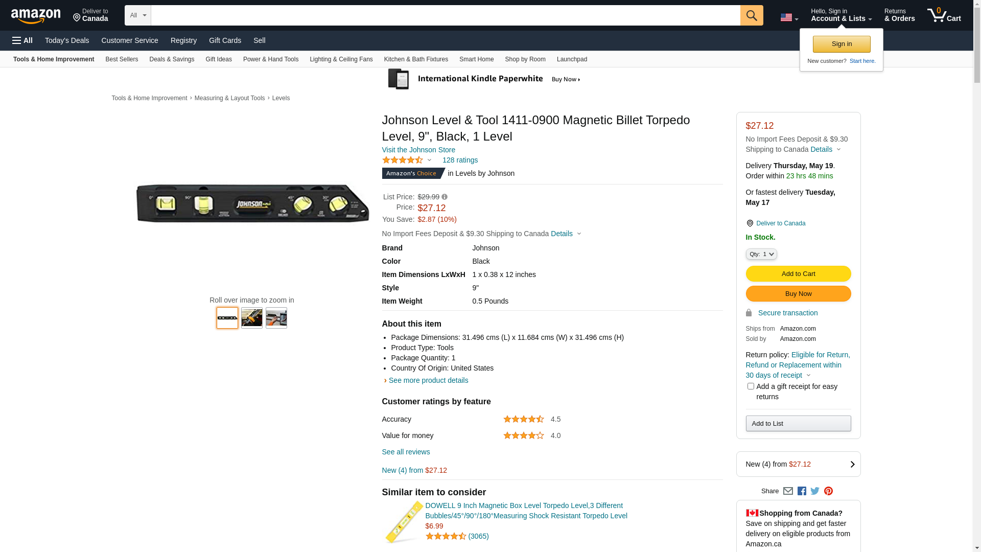The width and height of the screenshot is (981, 552).
Task: Share on Facebook icon
Action: pyautogui.click(x=802, y=491)
